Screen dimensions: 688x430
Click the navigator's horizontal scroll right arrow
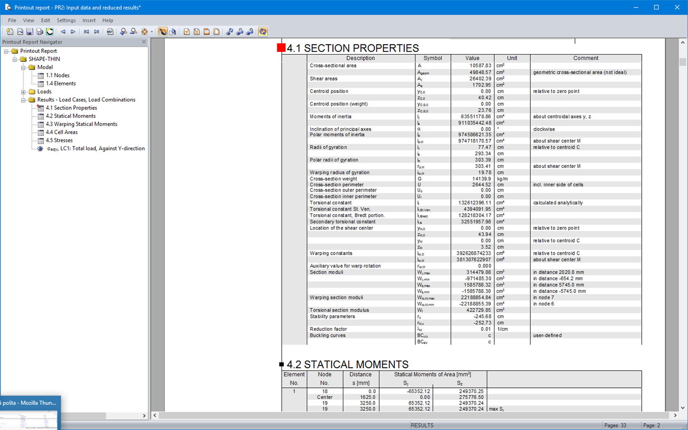click(144, 416)
